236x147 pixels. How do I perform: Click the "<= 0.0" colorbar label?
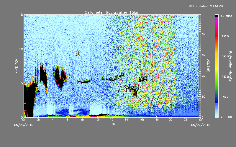[227, 117]
